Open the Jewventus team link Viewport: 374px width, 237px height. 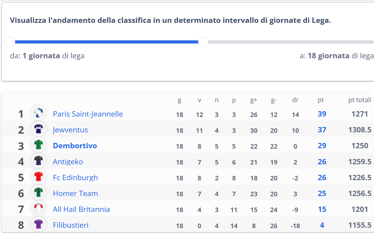coord(70,130)
